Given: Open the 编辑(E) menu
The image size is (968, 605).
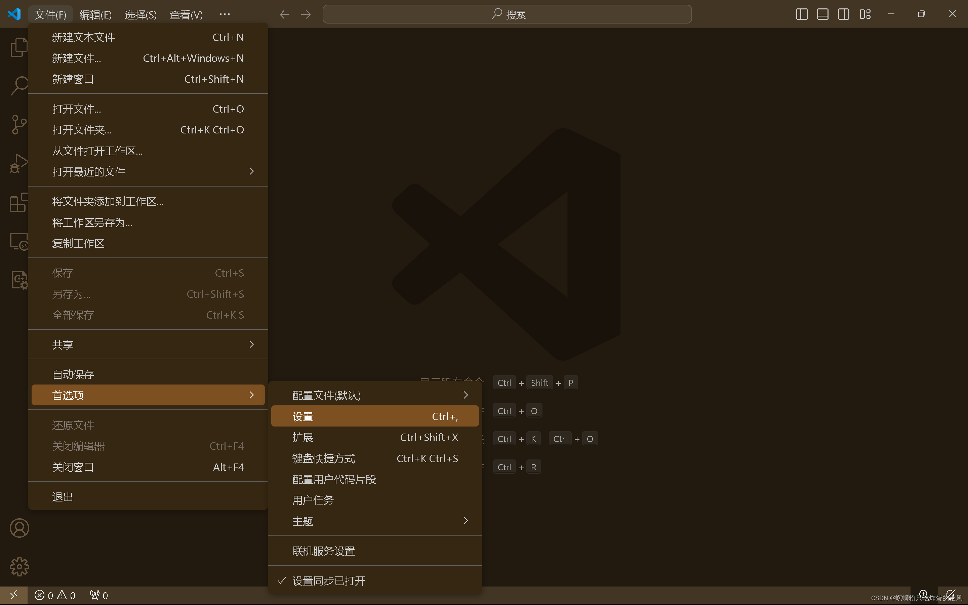Looking at the screenshot, I should [95, 14].
